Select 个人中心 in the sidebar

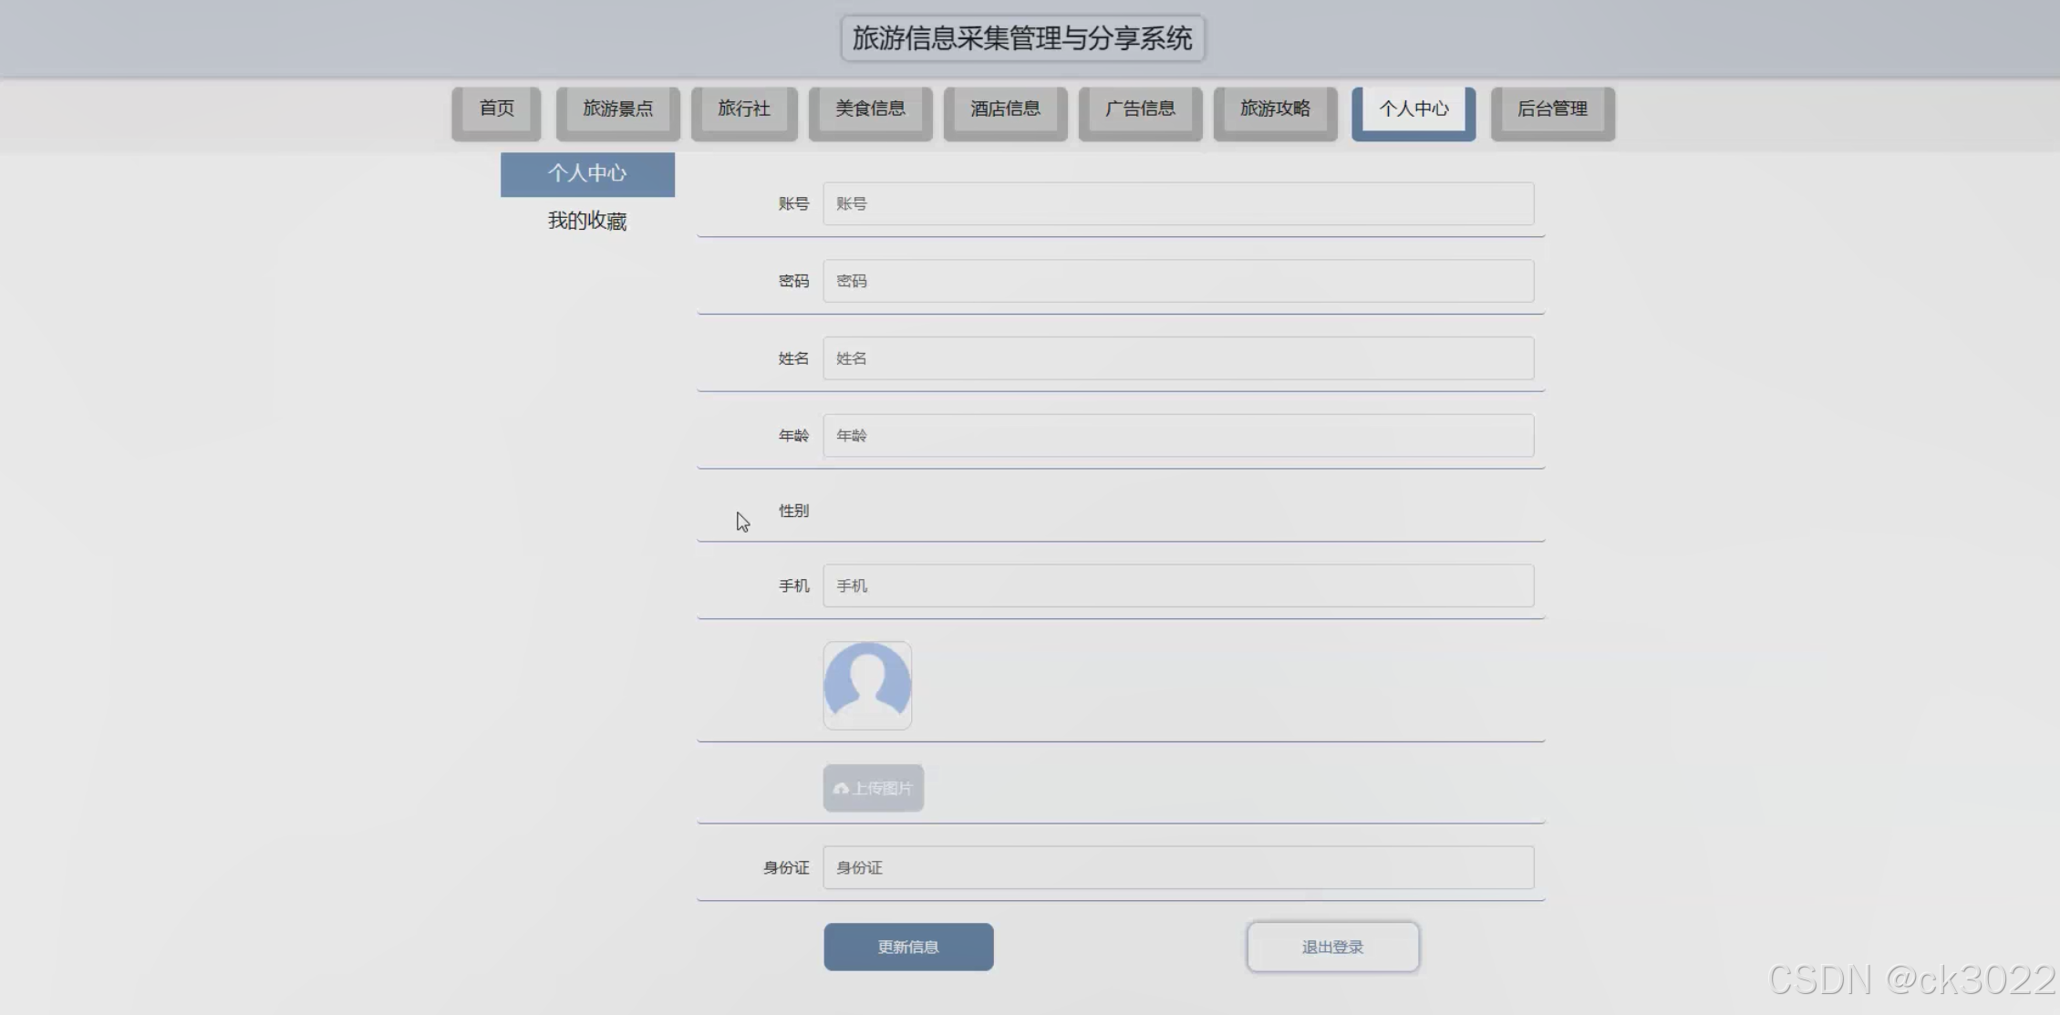click(587, 173)
